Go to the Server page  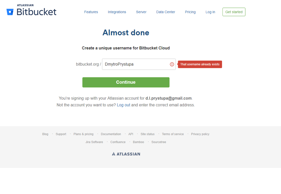[141, 12]
